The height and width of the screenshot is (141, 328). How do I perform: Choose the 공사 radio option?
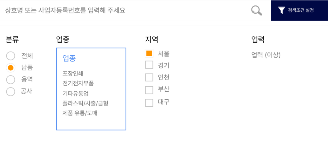click(11, 92)
